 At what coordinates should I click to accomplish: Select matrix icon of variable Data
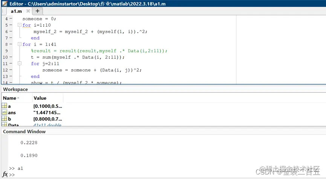(x=5, y=124)
